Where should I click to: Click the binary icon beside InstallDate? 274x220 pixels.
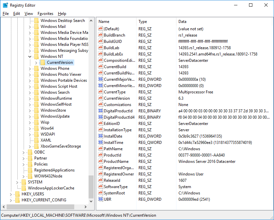(101, 136)
